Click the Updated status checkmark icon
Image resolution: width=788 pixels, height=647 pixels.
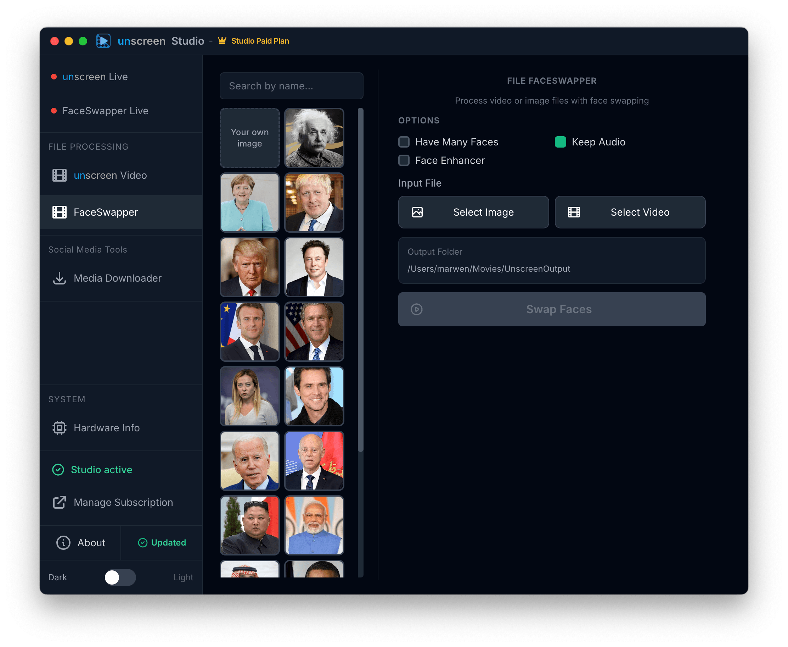coord(142,543)
